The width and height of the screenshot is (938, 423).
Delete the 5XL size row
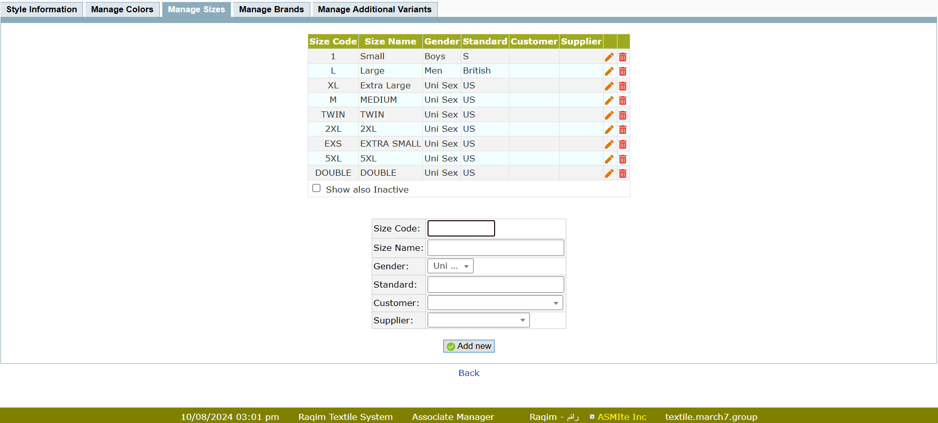pos(623,159)
